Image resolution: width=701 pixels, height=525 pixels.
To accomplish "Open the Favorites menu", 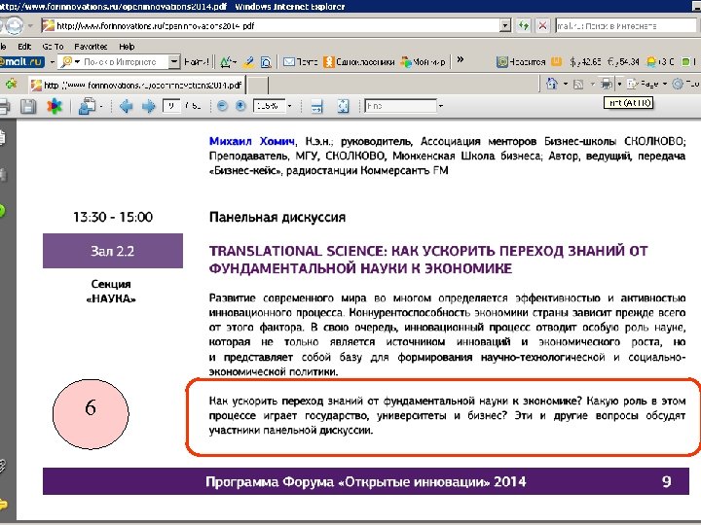I will tap(91, 47).
